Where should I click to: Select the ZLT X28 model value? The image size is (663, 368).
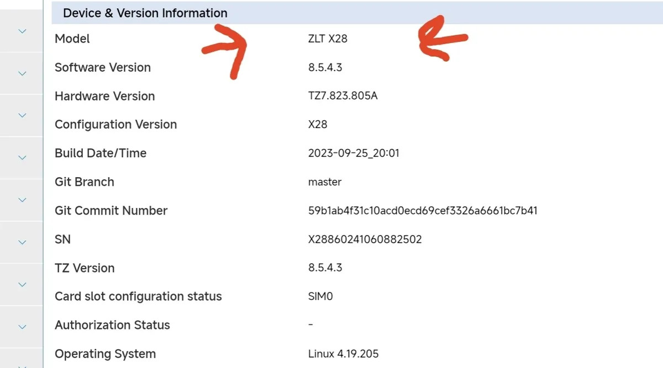(328, 39)
